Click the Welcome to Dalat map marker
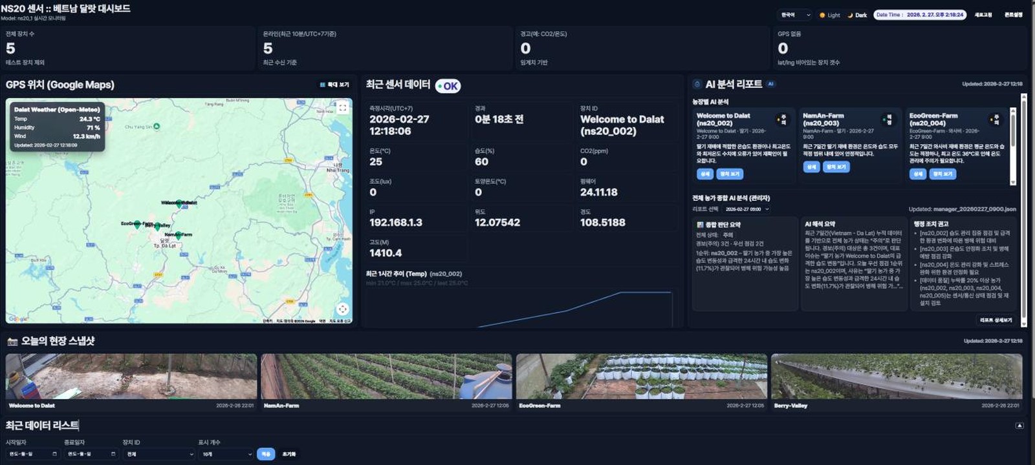The image size is (1035, 465). coord(179,204)
